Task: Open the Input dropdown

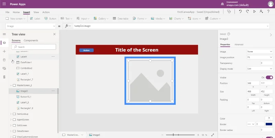Action: pos(83,19)
